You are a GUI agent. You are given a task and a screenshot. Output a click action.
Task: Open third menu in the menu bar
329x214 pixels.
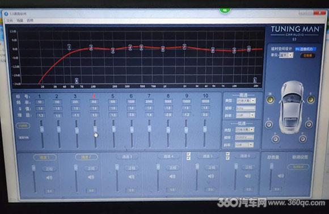30,20
